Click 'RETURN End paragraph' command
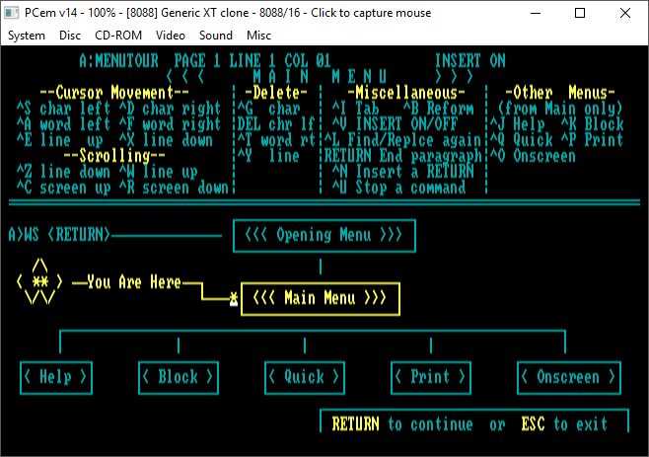This screenshot has height=457, width=649. (x=402, y=156)
